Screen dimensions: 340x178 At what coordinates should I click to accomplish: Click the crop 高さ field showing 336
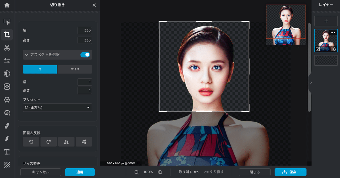pos(85,40)
